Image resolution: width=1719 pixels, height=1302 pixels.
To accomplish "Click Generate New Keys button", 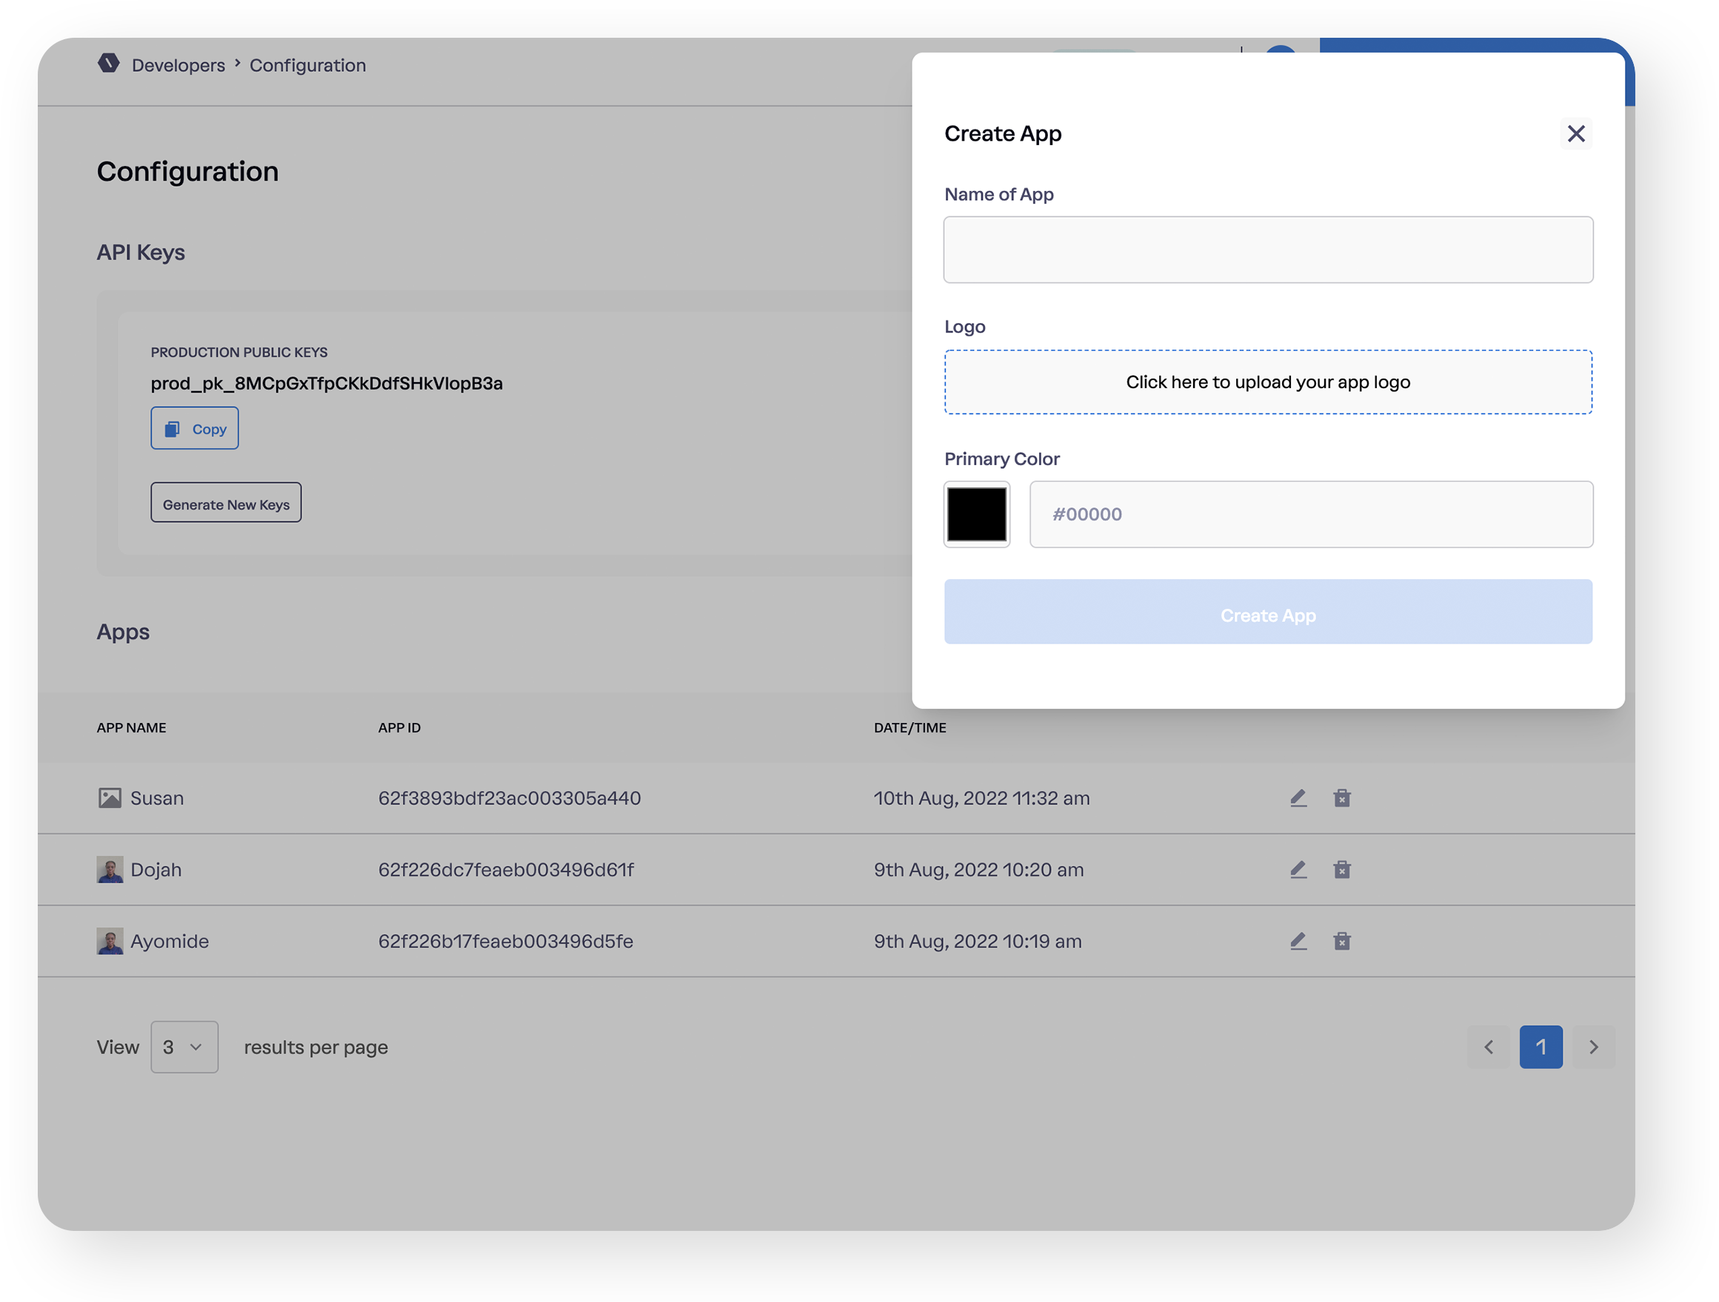I will point(225,504).
